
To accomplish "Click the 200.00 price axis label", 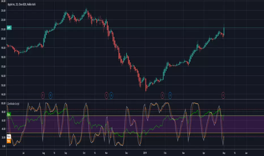I will click(x=3, y=39).
